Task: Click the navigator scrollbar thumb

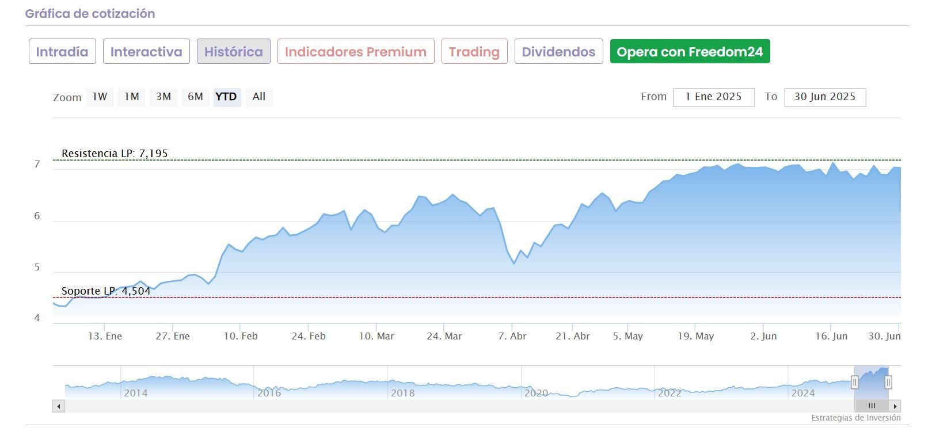Action: [872, 406]
